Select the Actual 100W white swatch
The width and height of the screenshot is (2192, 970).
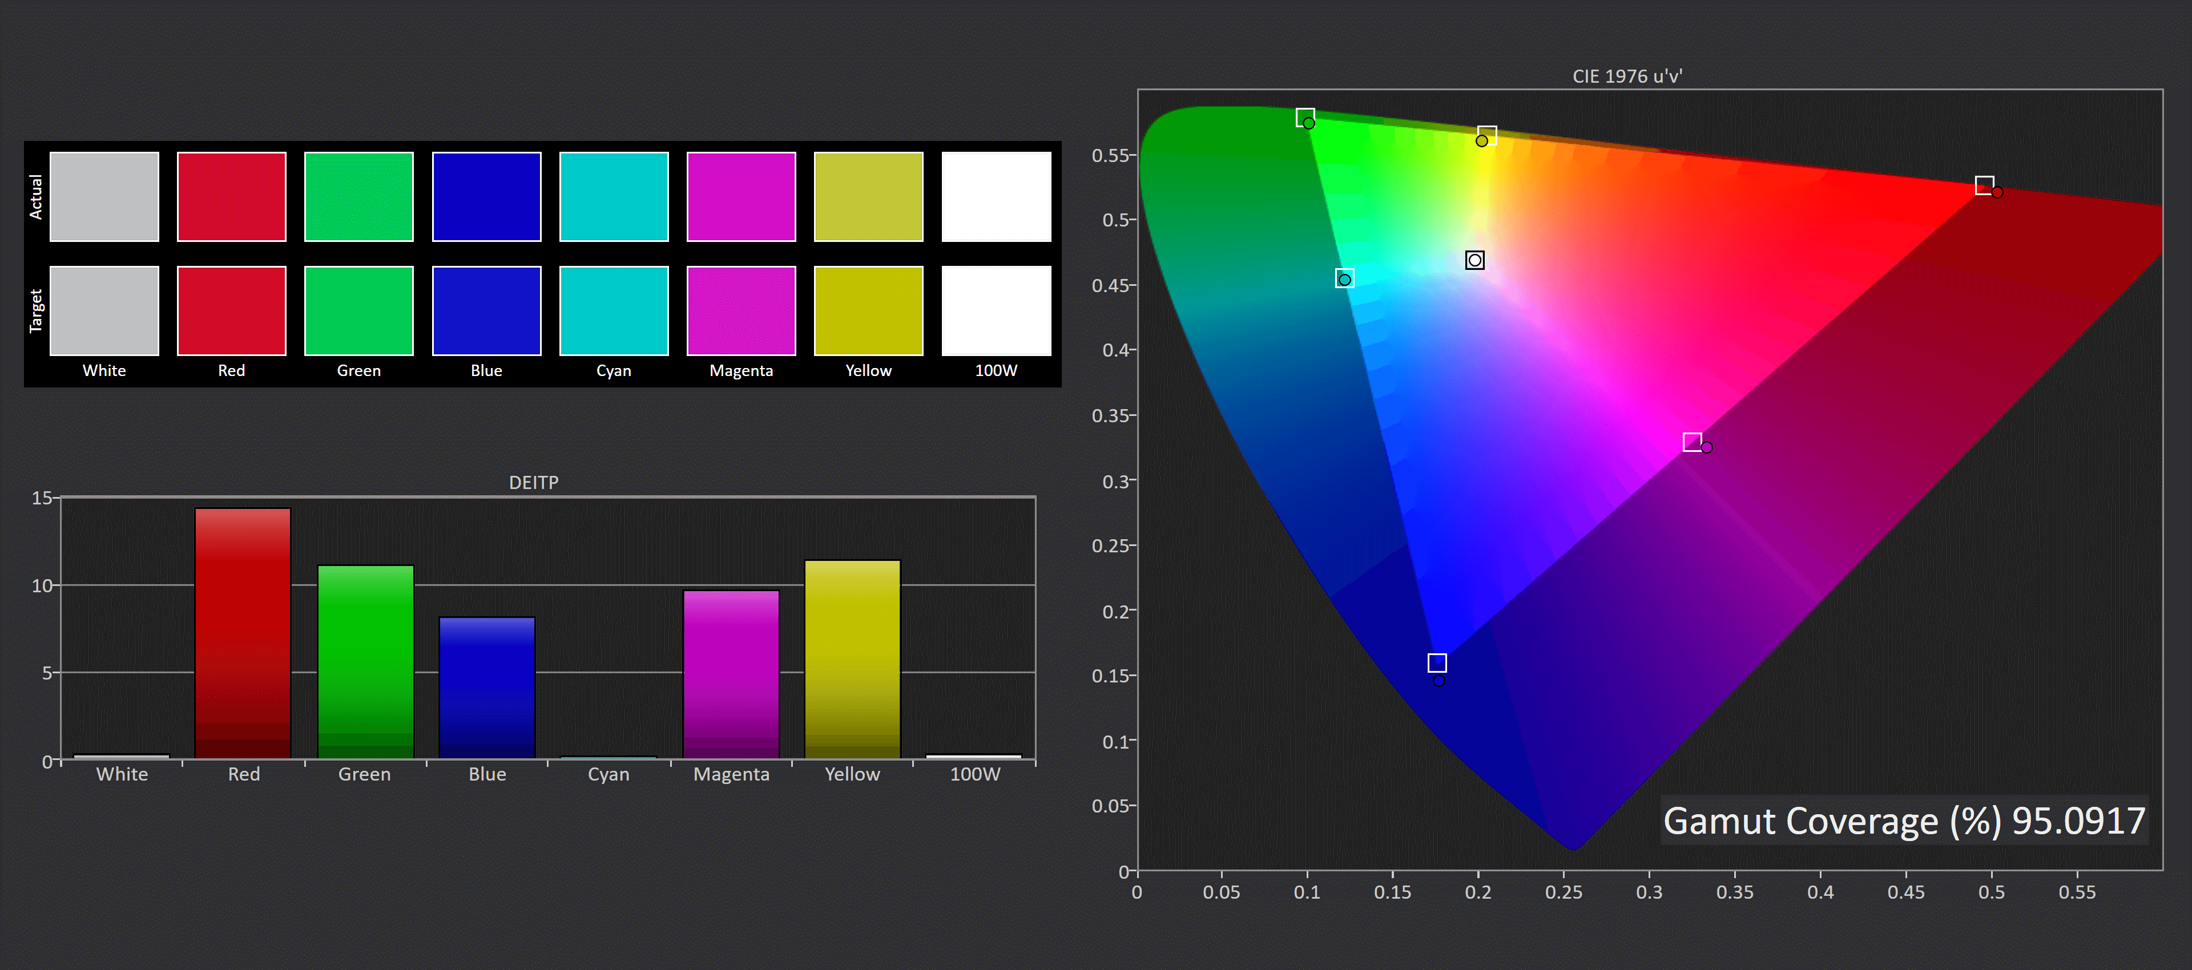pos(996,196)
